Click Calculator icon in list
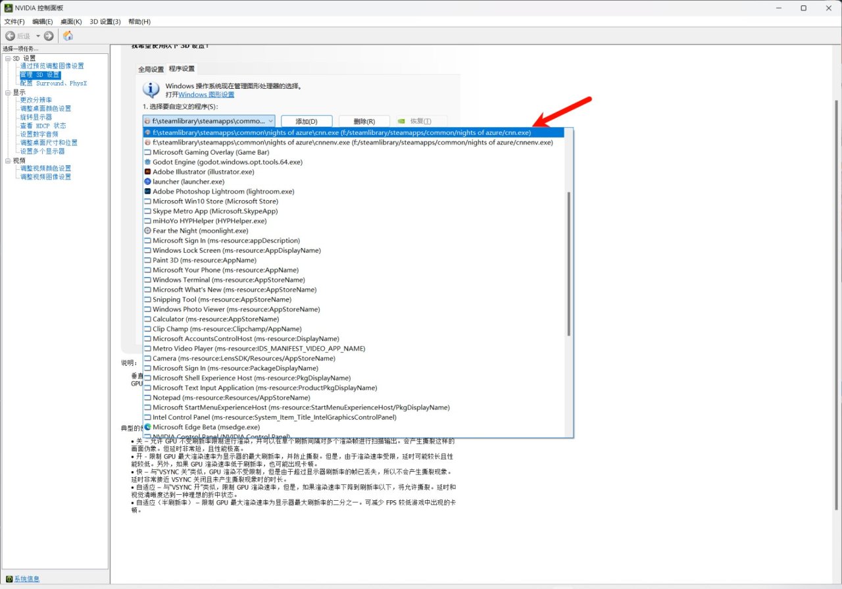Screen dimensions: 842x589 147,319
